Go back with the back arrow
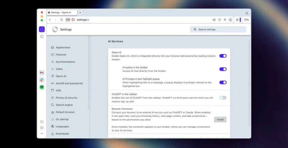Screen dimensions: 288x148 [50, 20]
